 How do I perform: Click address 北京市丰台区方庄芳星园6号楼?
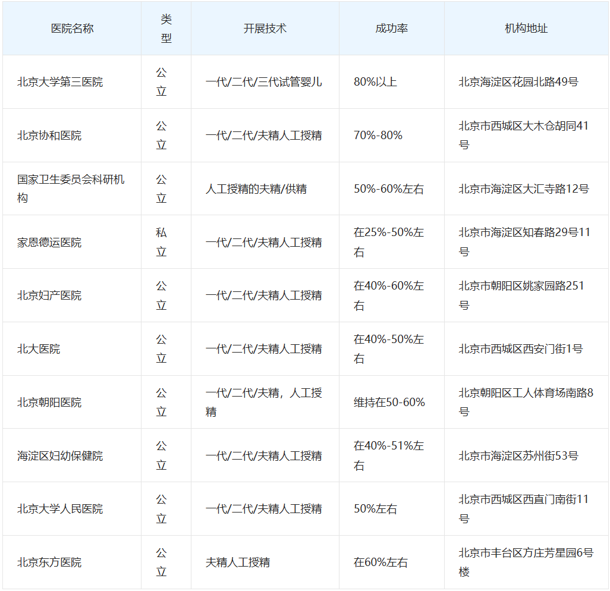[526, 562]
